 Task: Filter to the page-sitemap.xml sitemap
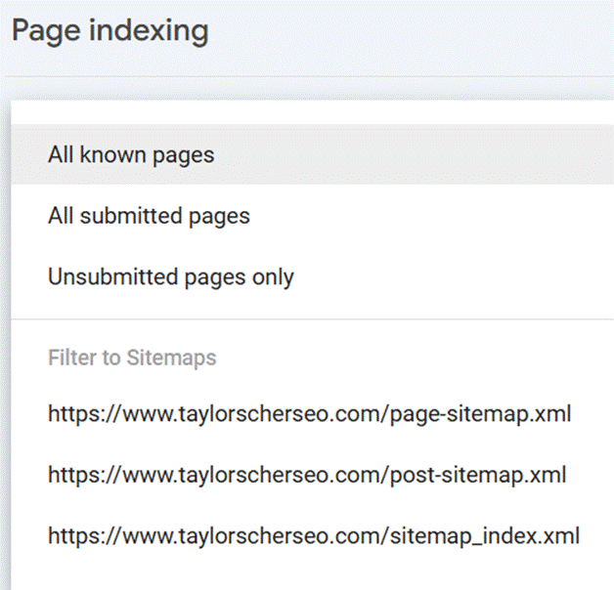click(x=313, y=414)
